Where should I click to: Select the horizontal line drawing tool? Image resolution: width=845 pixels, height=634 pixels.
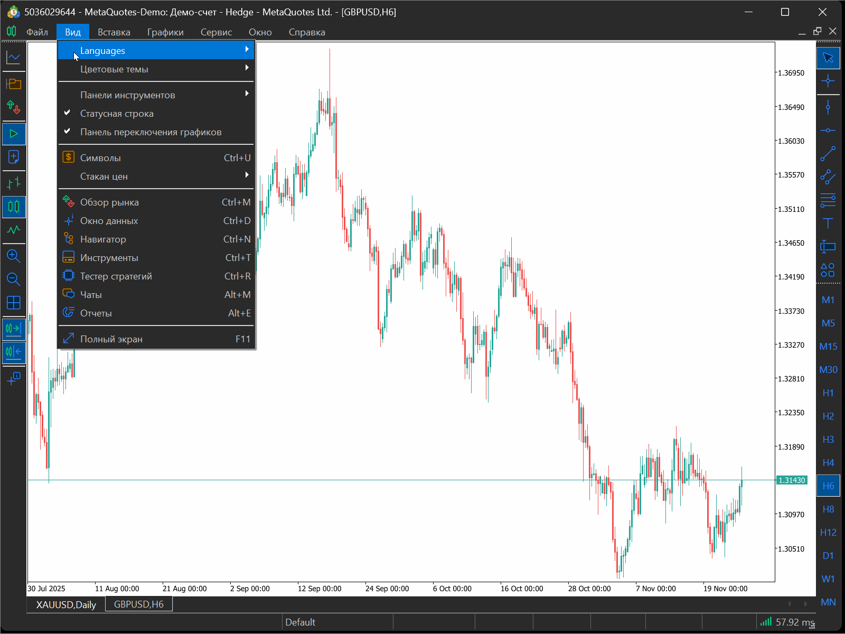[828, 130]
